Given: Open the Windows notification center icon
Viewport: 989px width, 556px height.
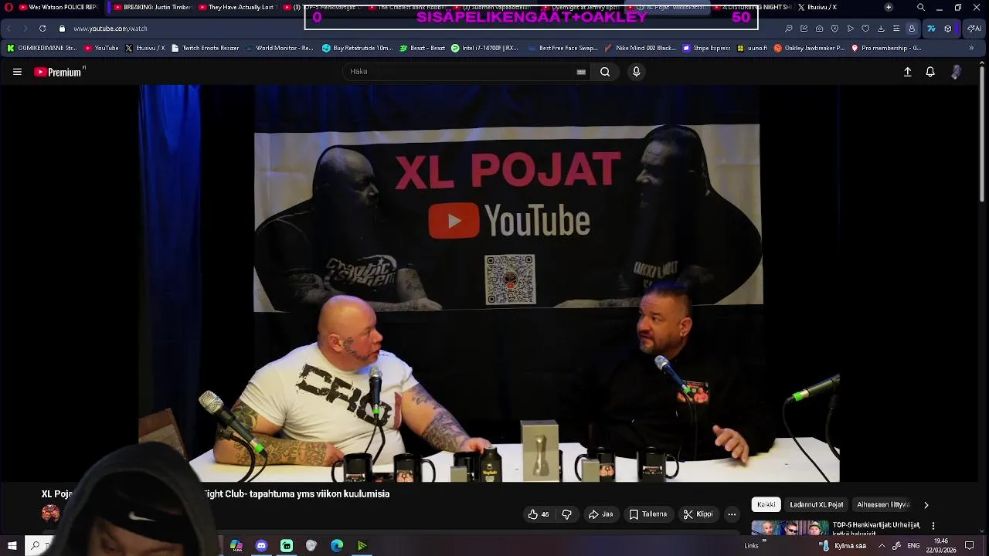Looking at the screenshot, I should pyautogui.click(x=969, y=546).
